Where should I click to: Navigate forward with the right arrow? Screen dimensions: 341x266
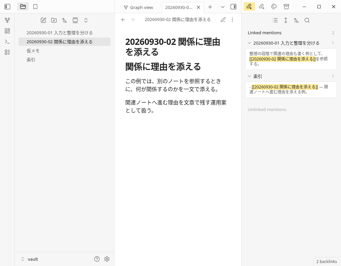click(133, 20)
